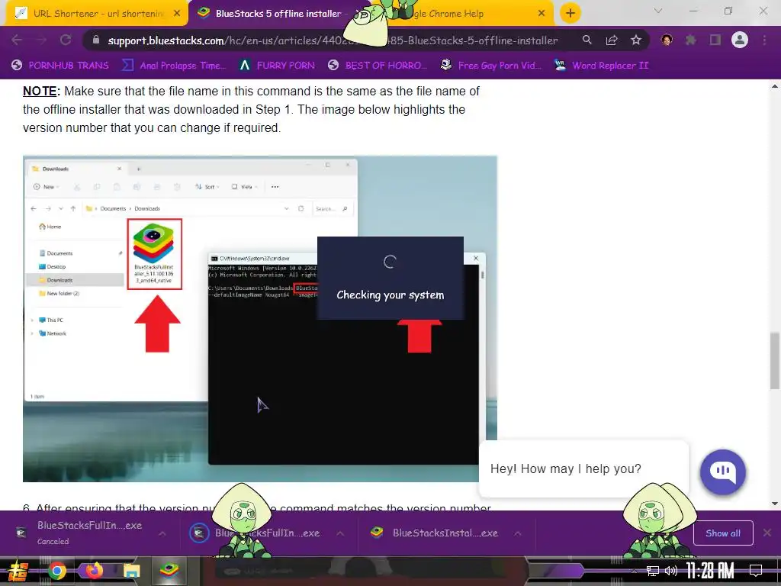Switch to the URL Shortener tab
The width and height of the screenshot is (781, 586).
pyautogui.click(x=97, y=14)
